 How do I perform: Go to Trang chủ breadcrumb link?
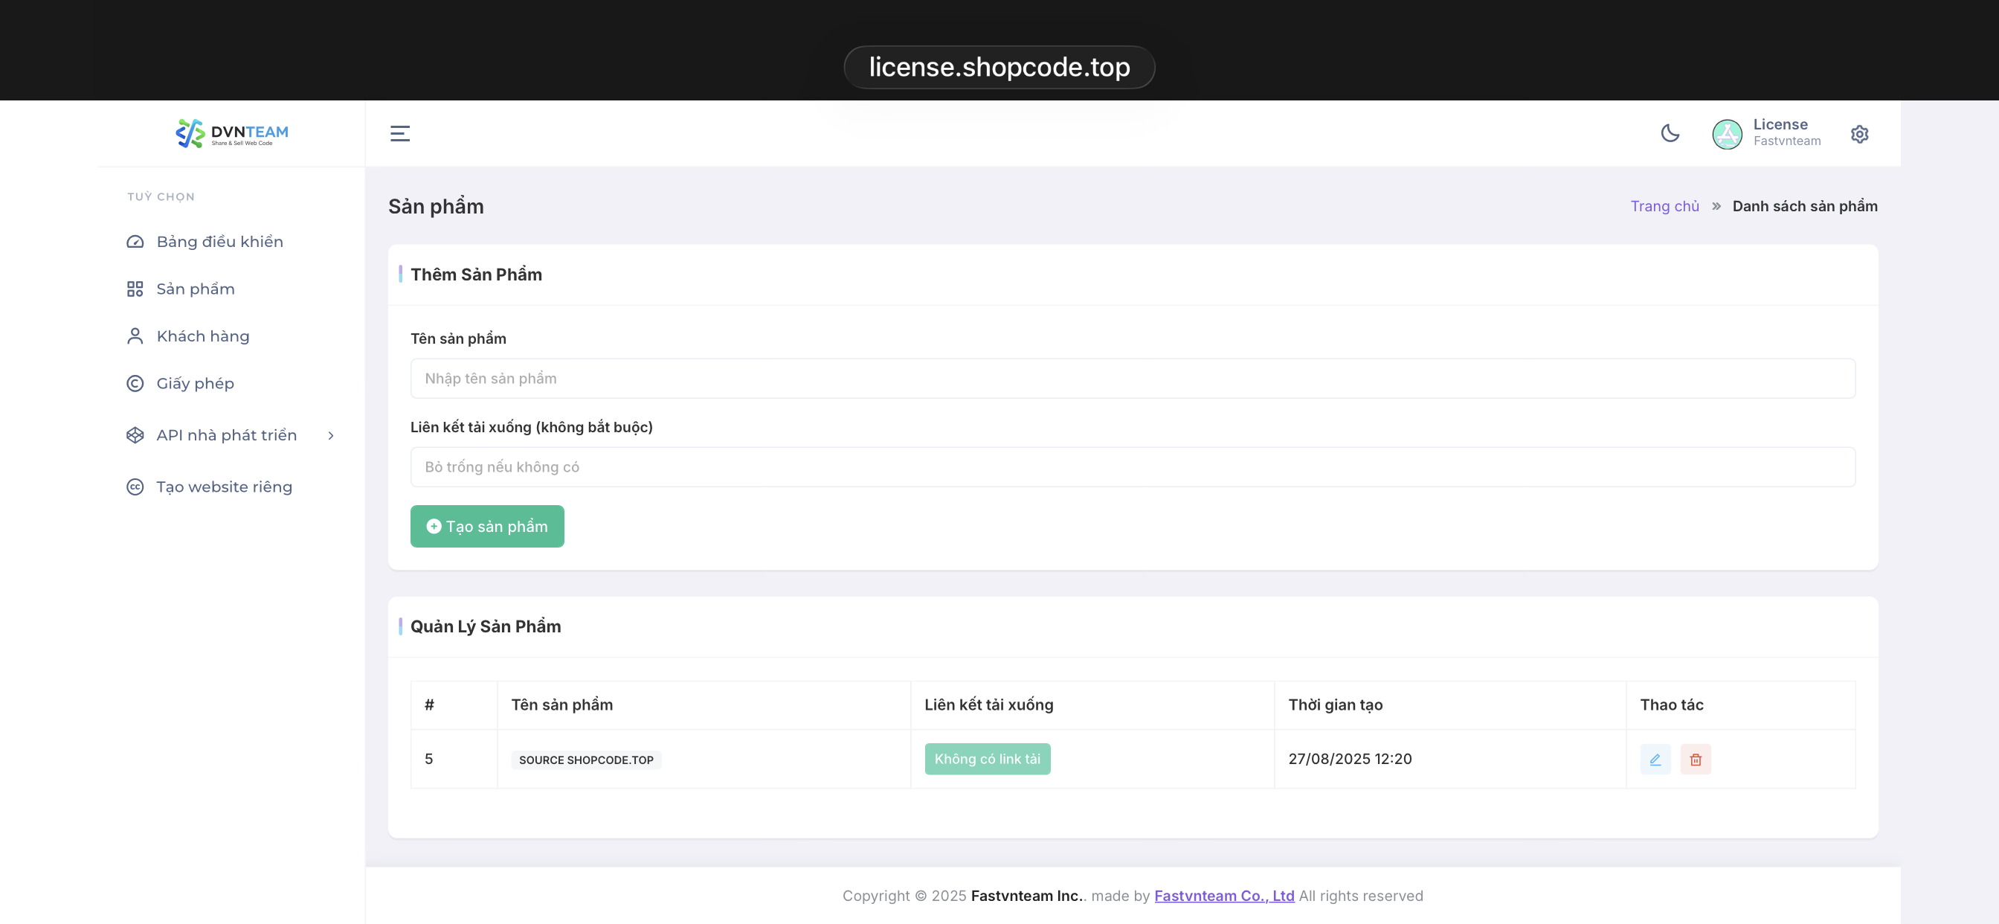coord(1664,206)
